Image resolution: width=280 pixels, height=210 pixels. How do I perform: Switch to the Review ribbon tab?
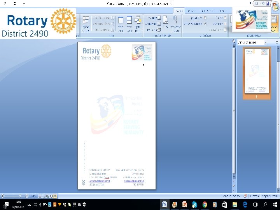point(191,11)
